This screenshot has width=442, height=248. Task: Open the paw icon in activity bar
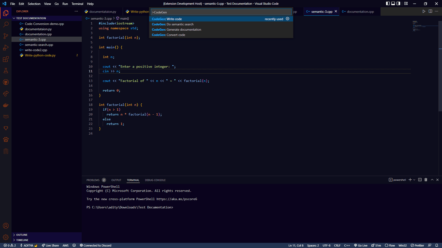click(x=6, y=140)
